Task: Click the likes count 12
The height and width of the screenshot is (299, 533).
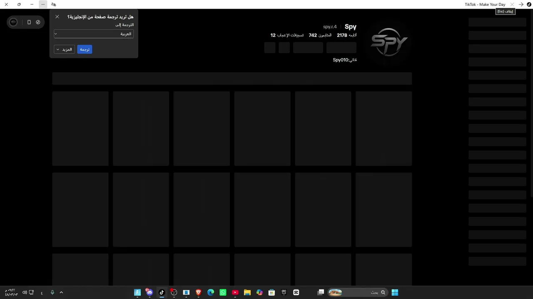Action: (x=273, y=35)
